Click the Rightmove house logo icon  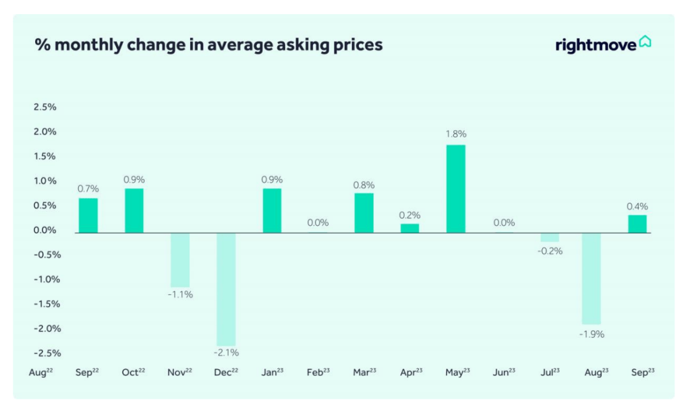click(x=645, y=42)
